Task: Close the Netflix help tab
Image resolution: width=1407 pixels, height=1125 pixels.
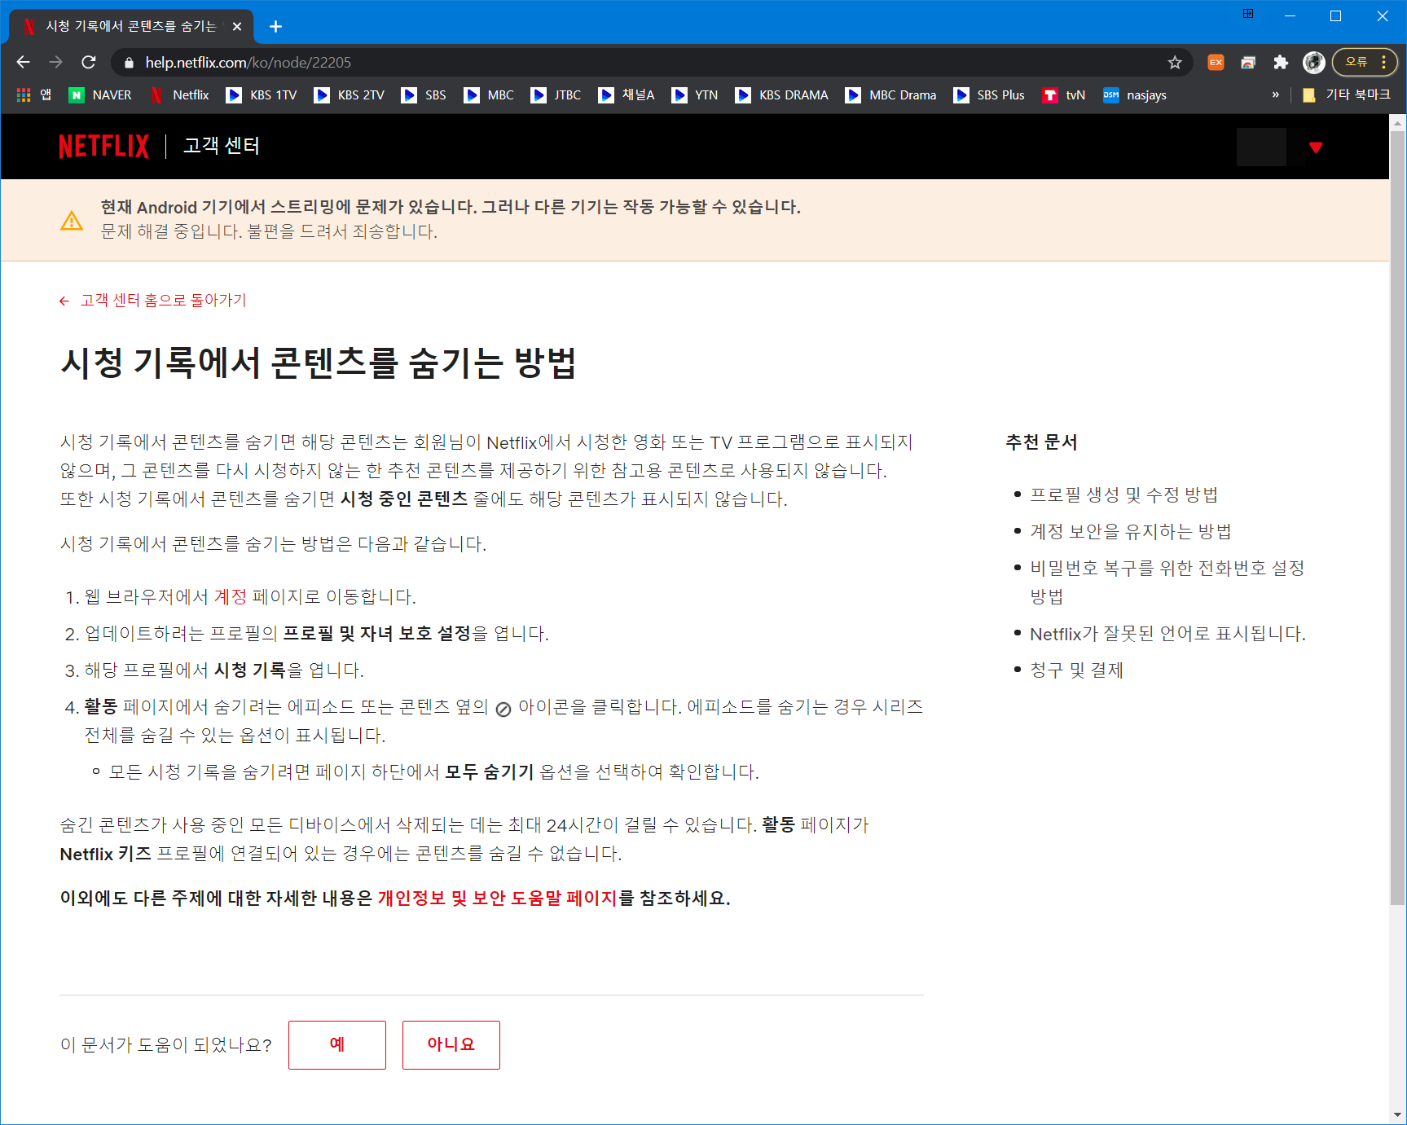Action: tap(237, 26)
